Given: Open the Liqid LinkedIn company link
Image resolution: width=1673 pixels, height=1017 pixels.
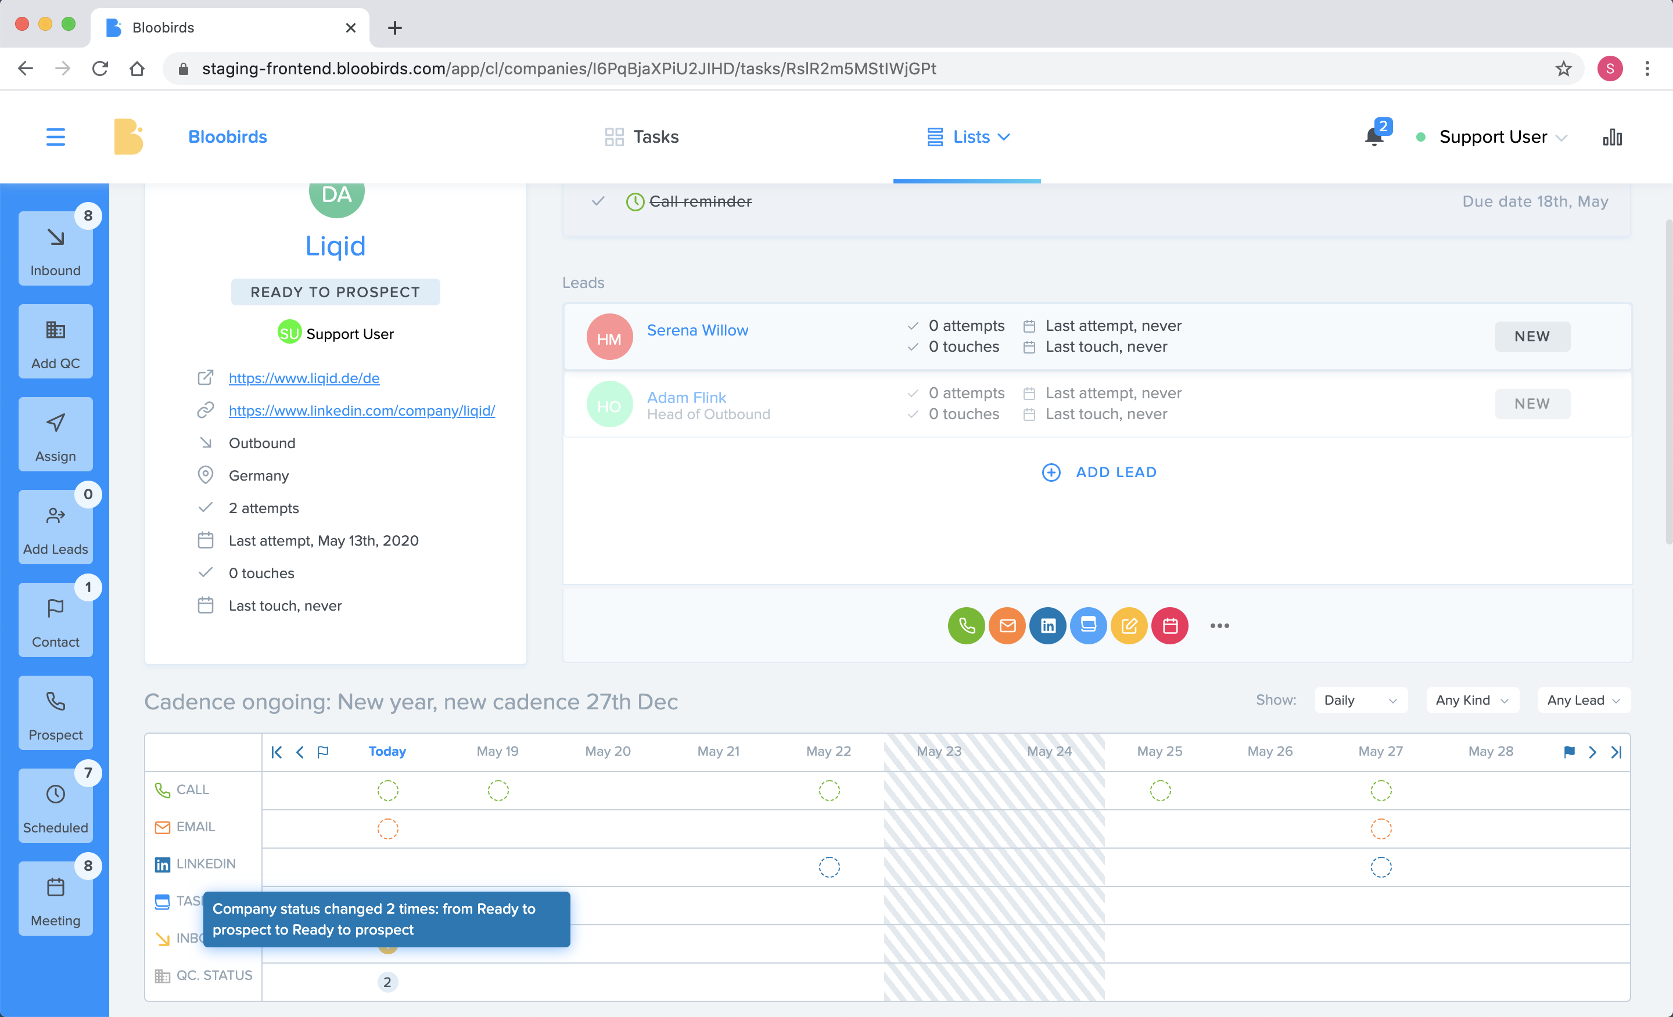Looking at the screenshot, I should [362, 410].
